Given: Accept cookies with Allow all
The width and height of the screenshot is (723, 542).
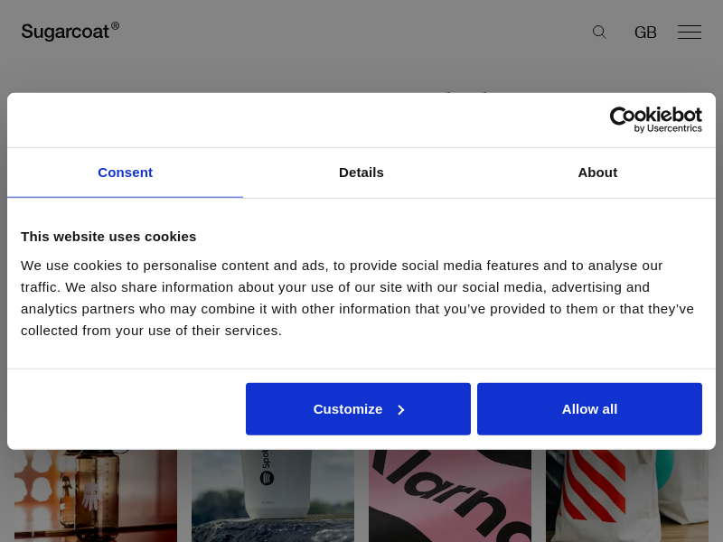Looking at the screenshot, I should coord(589,409).
